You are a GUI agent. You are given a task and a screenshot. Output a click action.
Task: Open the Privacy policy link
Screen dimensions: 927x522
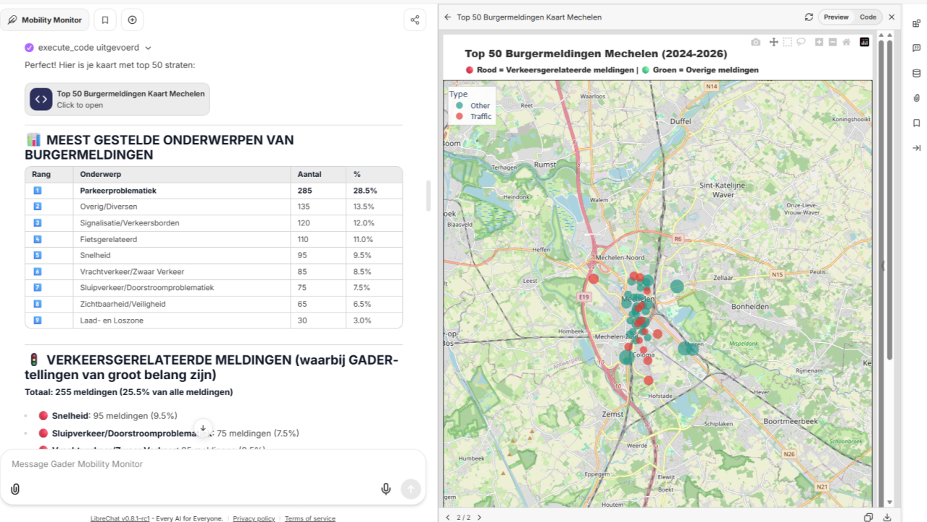tap(254, 518)
